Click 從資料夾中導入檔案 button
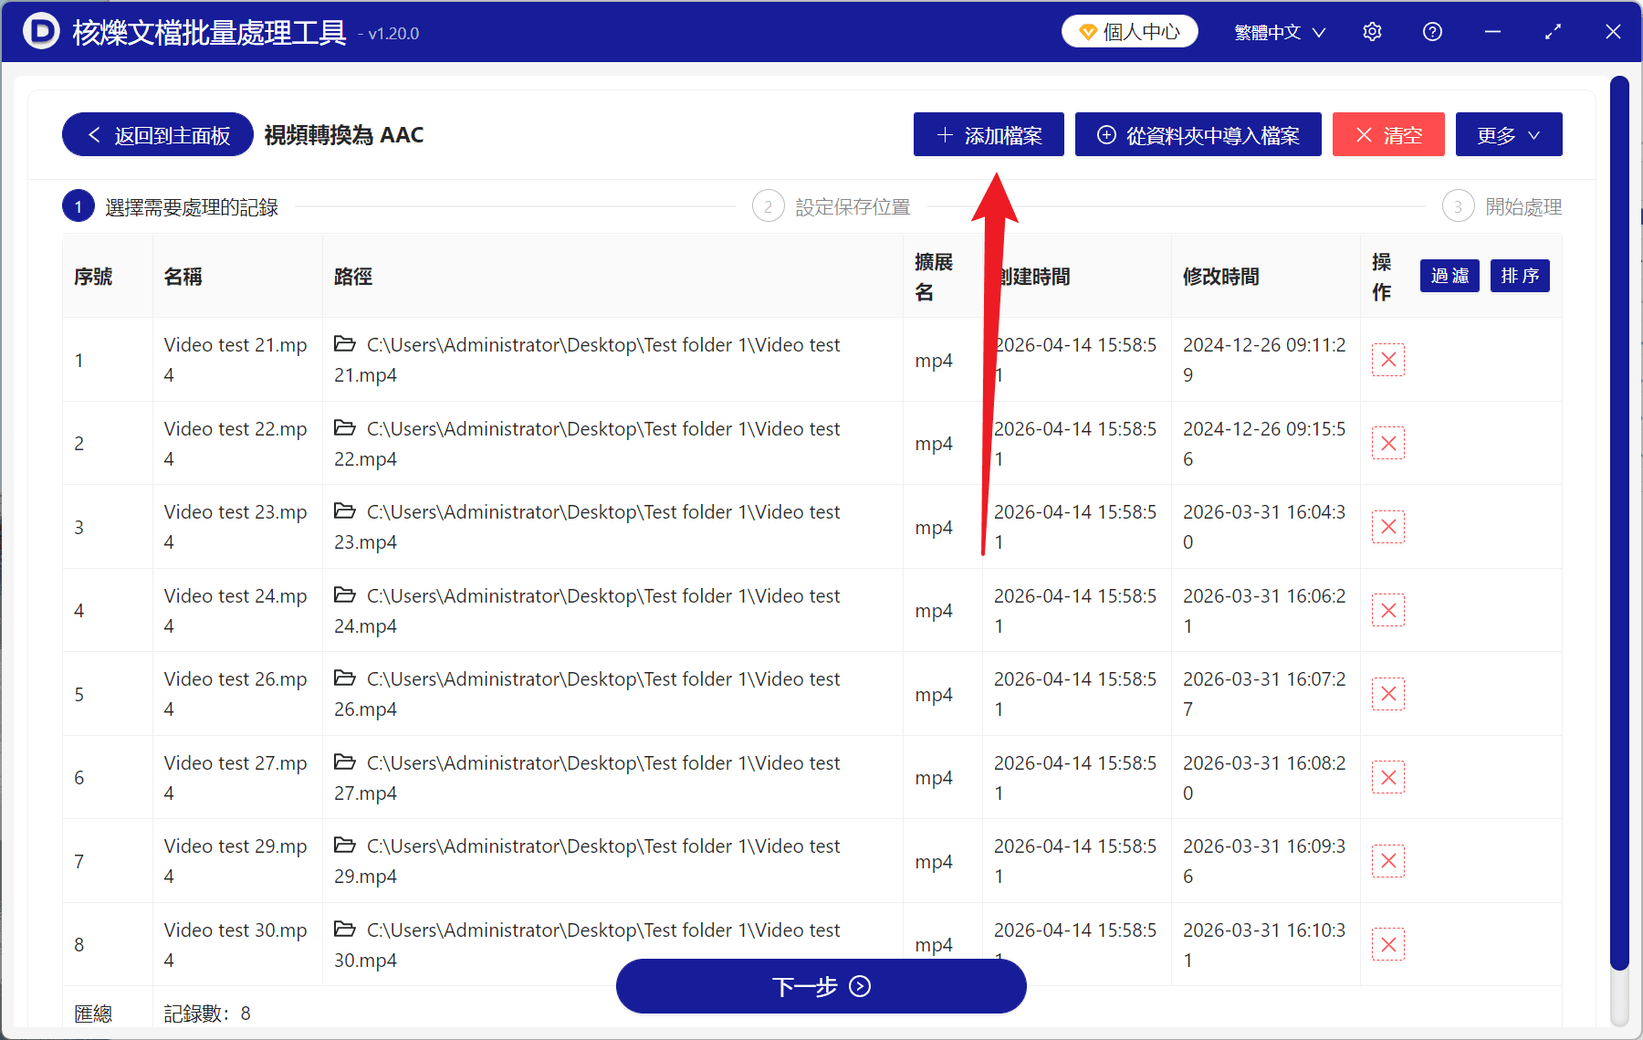This screenshot has width=1643, height=1040. [1198, 135]
